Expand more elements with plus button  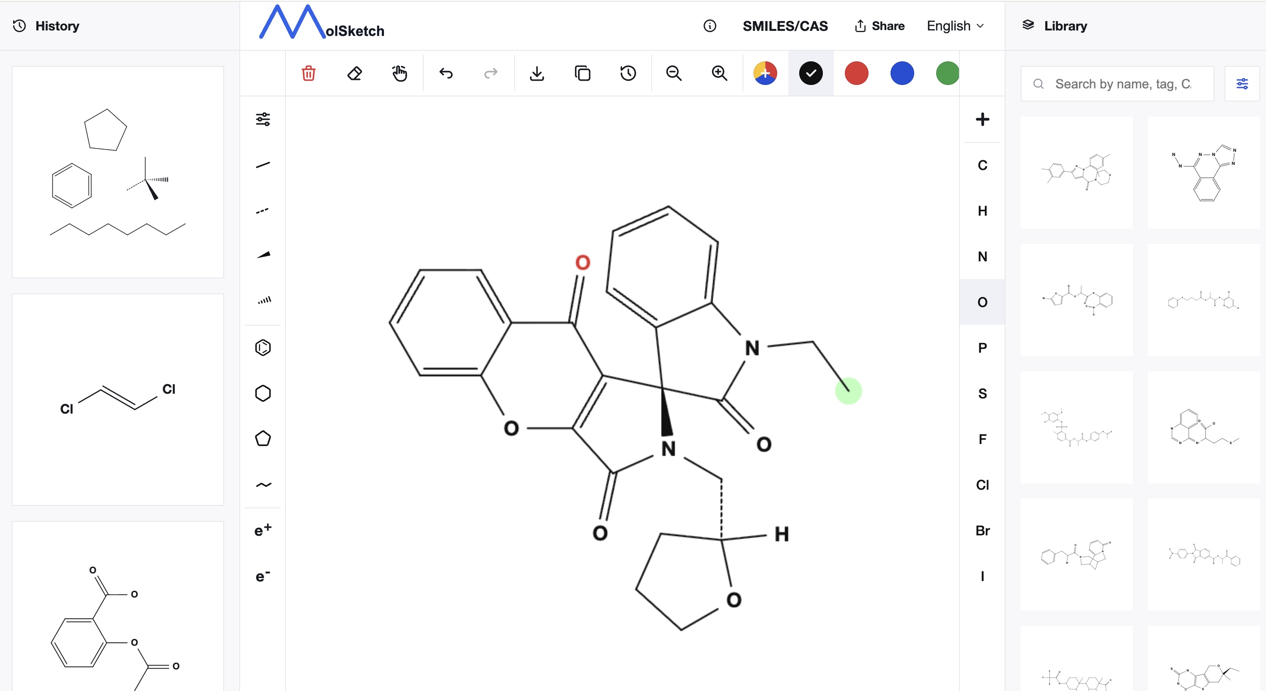click(982, 119)
